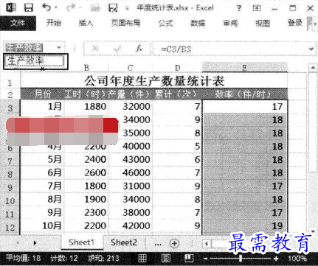
Task: Expand the Name Box dropdown arrow
Action: (x=59, y=47)
